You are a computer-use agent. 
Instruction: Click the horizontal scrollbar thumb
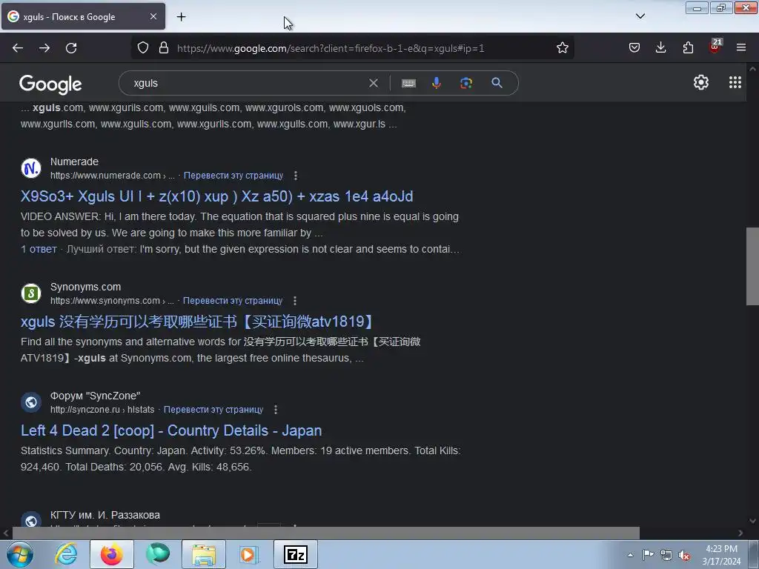[x=326, y=533]
